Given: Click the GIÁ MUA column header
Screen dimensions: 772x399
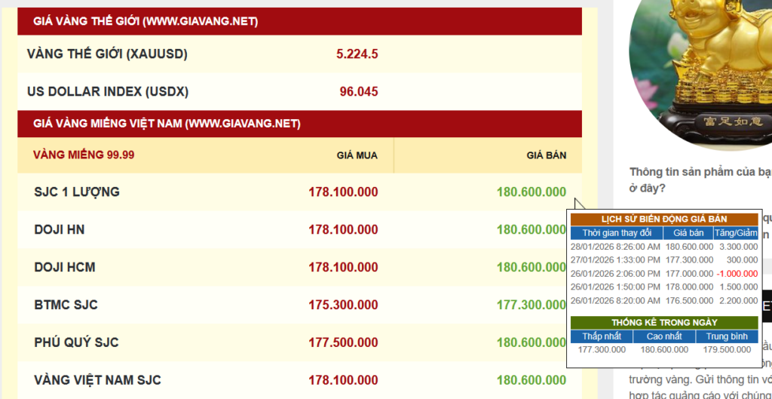Looking at the screenshot, I should coord(357,155).
